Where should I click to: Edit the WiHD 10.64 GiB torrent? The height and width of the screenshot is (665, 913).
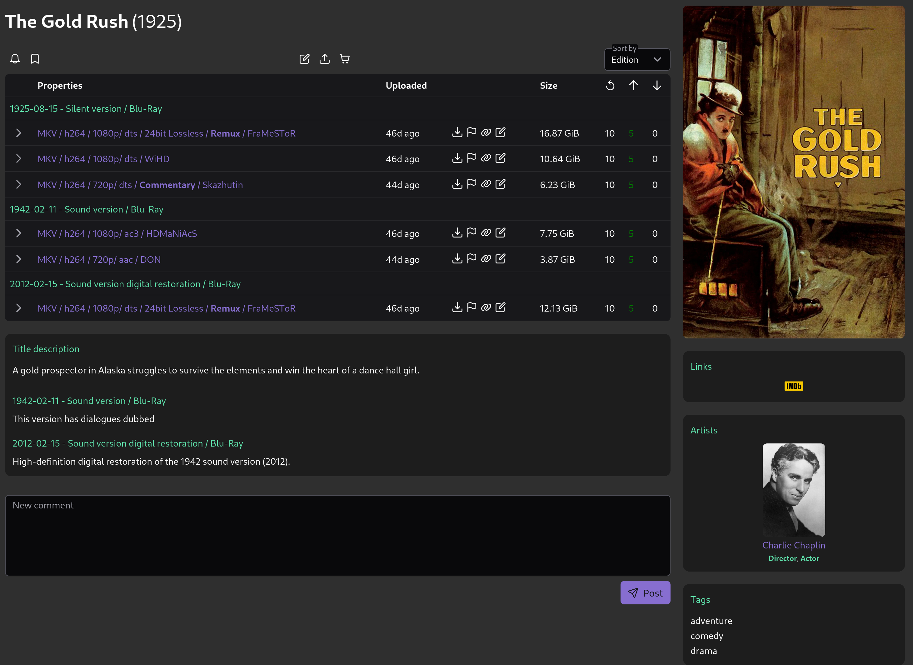tap(500, 158)
